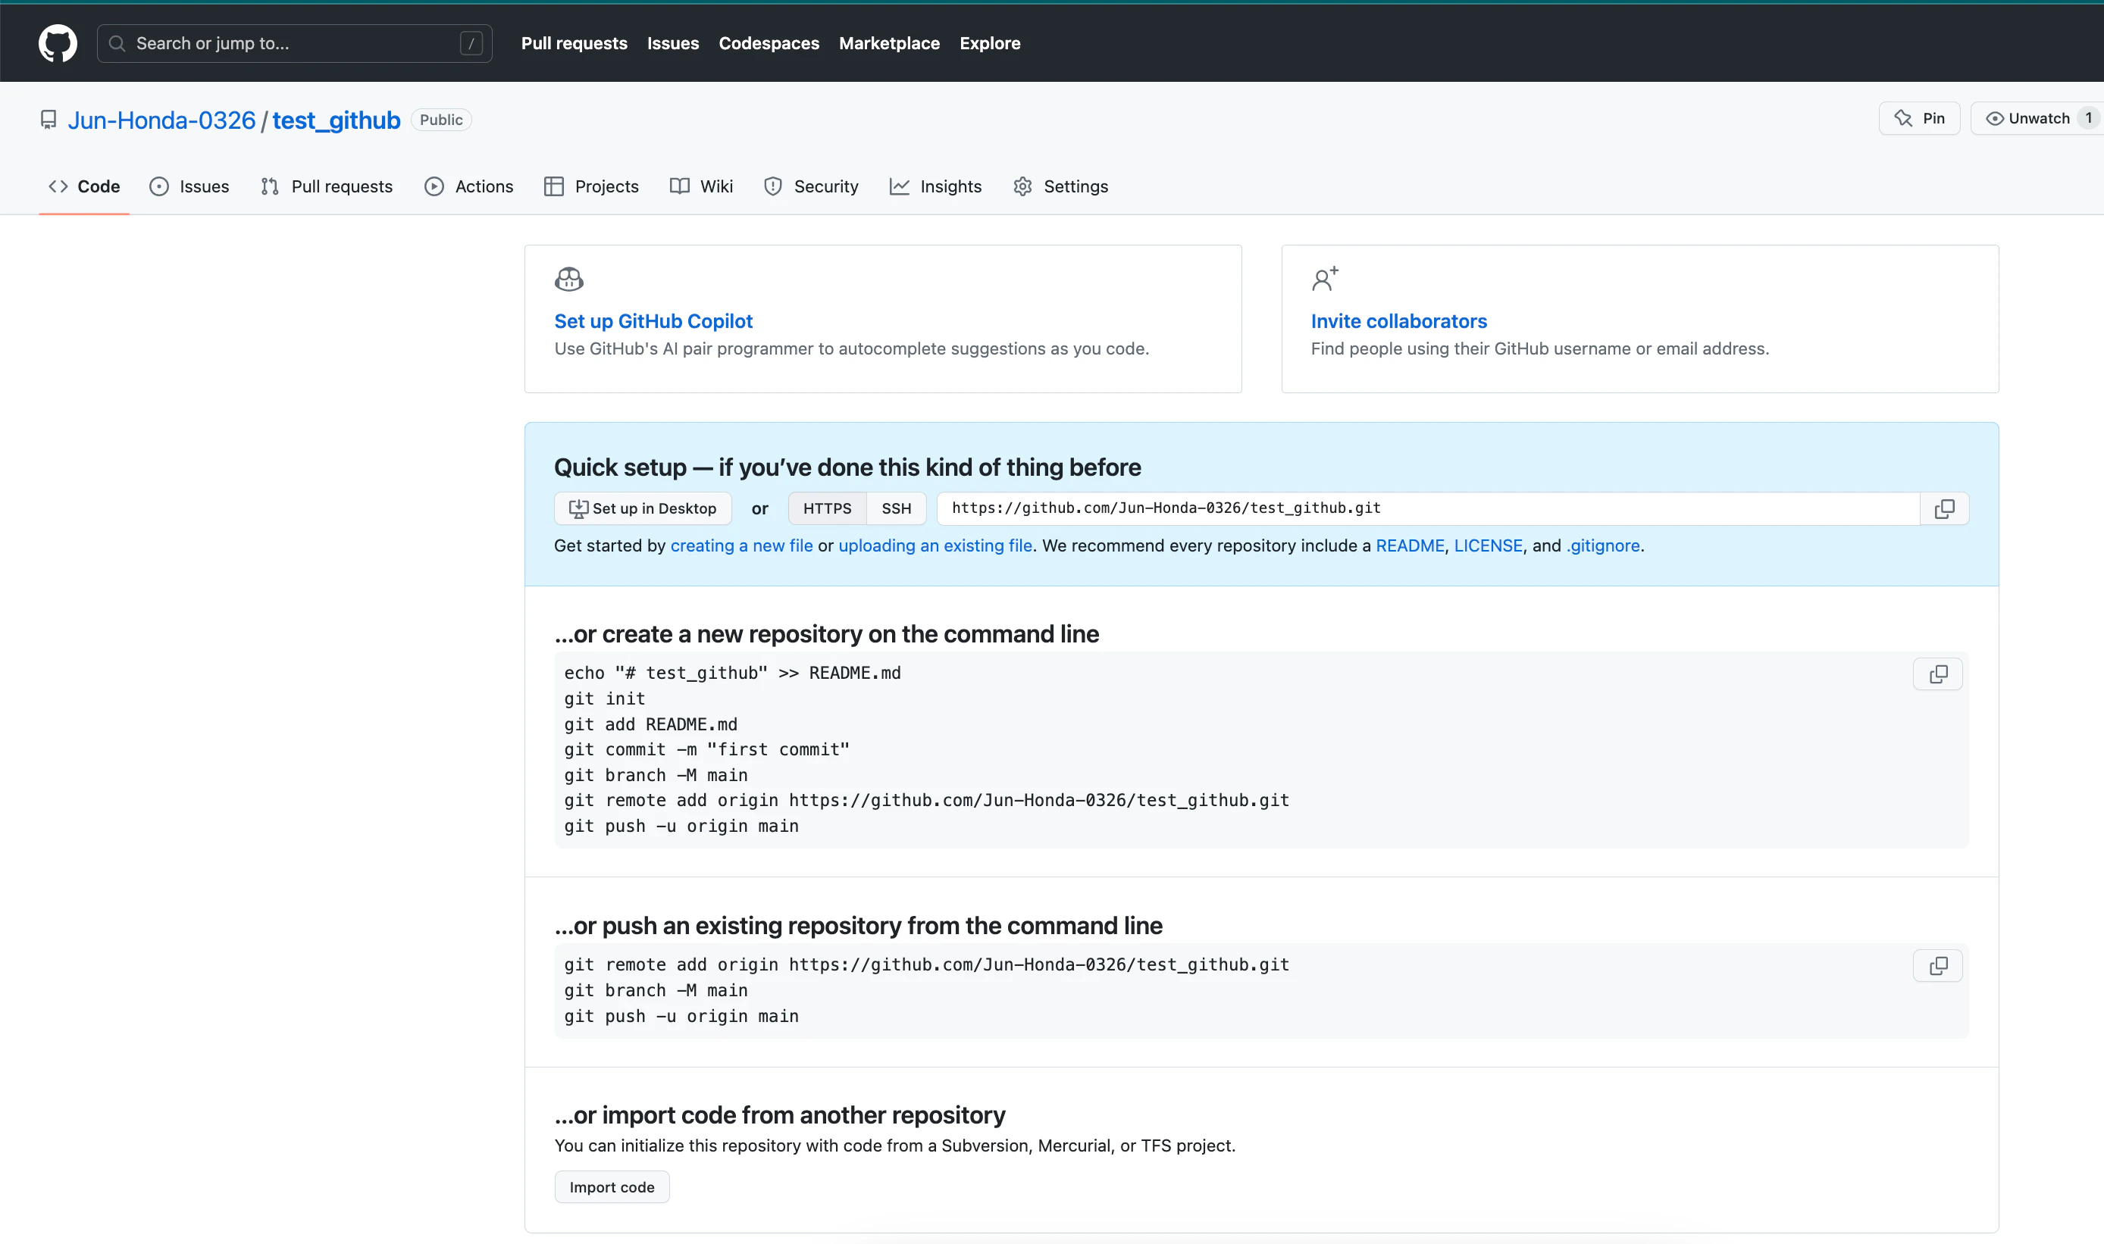Open Explore in top navigation
The image size is (2104, 1244).
pos(990,44)
